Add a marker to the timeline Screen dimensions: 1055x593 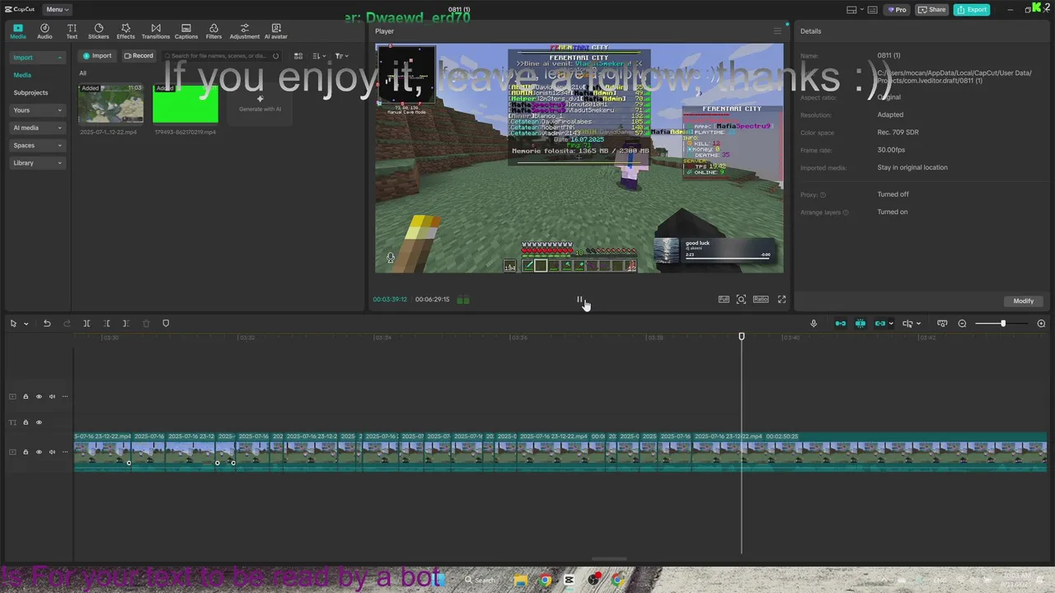[166, 324]
